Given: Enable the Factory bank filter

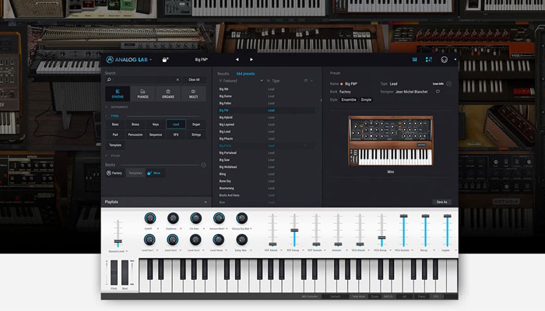Looking at the screenshot, I should pos(114,173).
